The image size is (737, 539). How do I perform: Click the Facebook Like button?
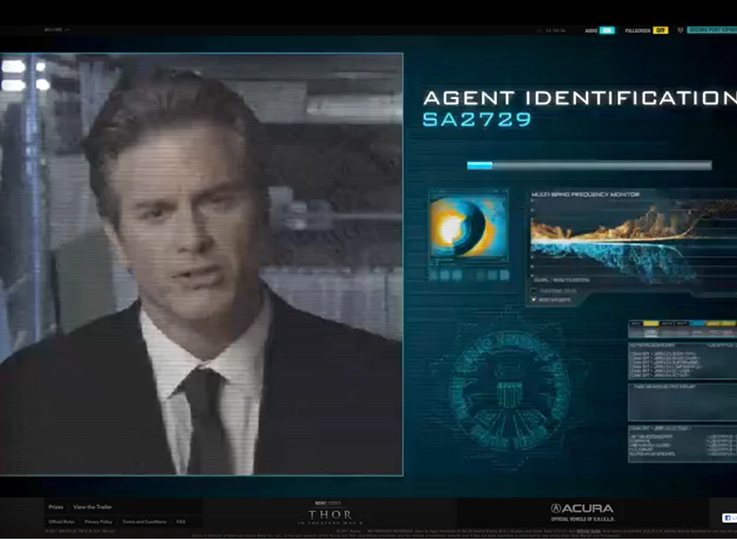729,518
